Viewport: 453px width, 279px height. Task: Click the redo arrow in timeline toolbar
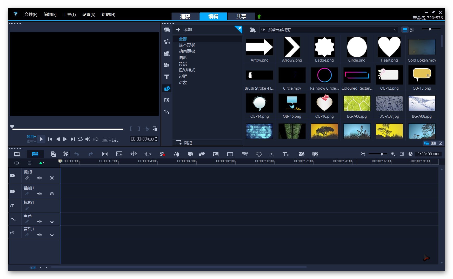coord(91,154)
